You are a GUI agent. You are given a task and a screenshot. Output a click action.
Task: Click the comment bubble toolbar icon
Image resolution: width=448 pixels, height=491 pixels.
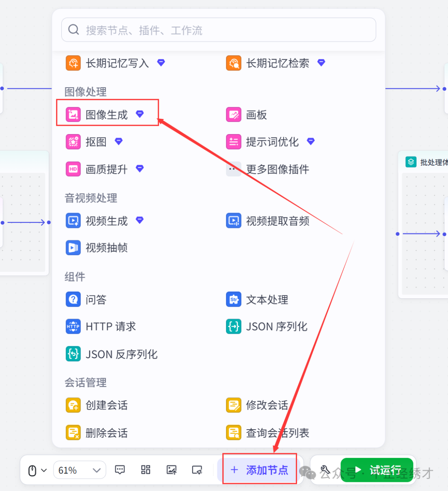point(120,470)
